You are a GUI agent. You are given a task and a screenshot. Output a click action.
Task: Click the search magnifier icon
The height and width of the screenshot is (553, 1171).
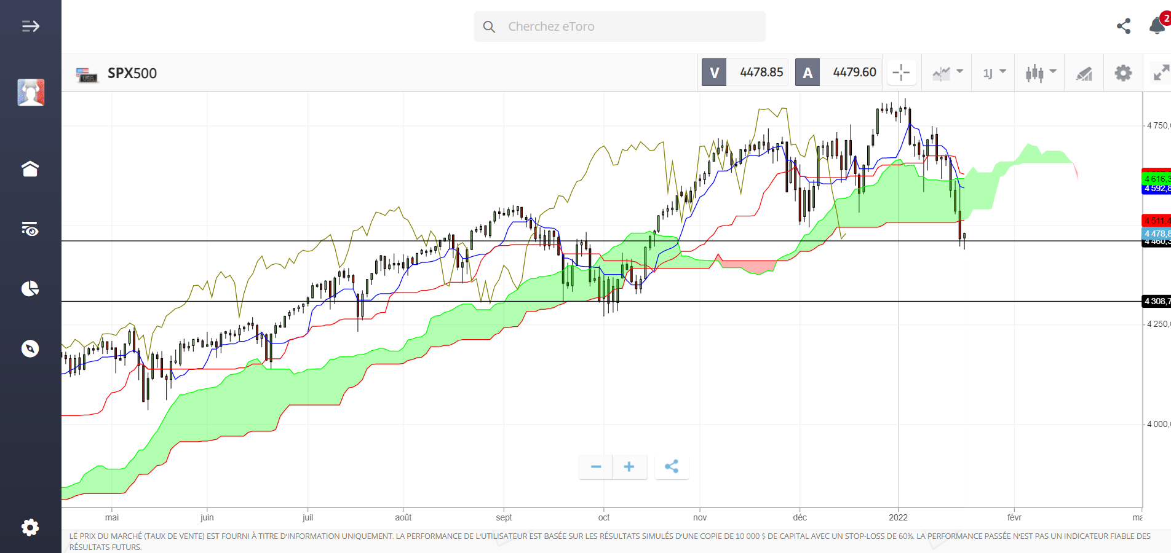[x=489, y=26]
